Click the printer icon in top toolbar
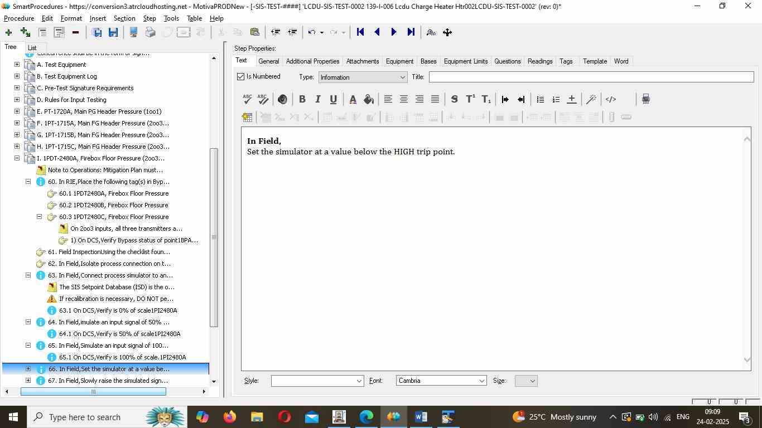This screenshot has width=762, height=428. click(150, 32)
